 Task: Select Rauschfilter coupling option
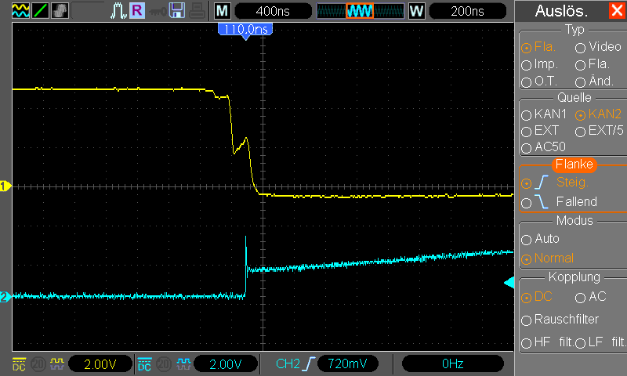(x=560, y=320)
